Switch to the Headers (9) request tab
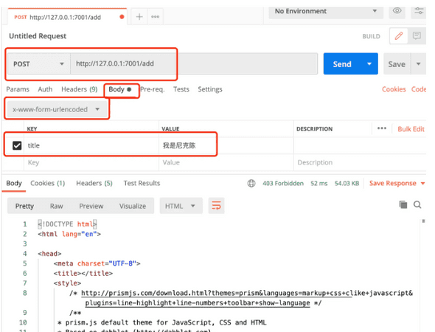This screenshot has height=332, width=435. [x=80, y=89]
